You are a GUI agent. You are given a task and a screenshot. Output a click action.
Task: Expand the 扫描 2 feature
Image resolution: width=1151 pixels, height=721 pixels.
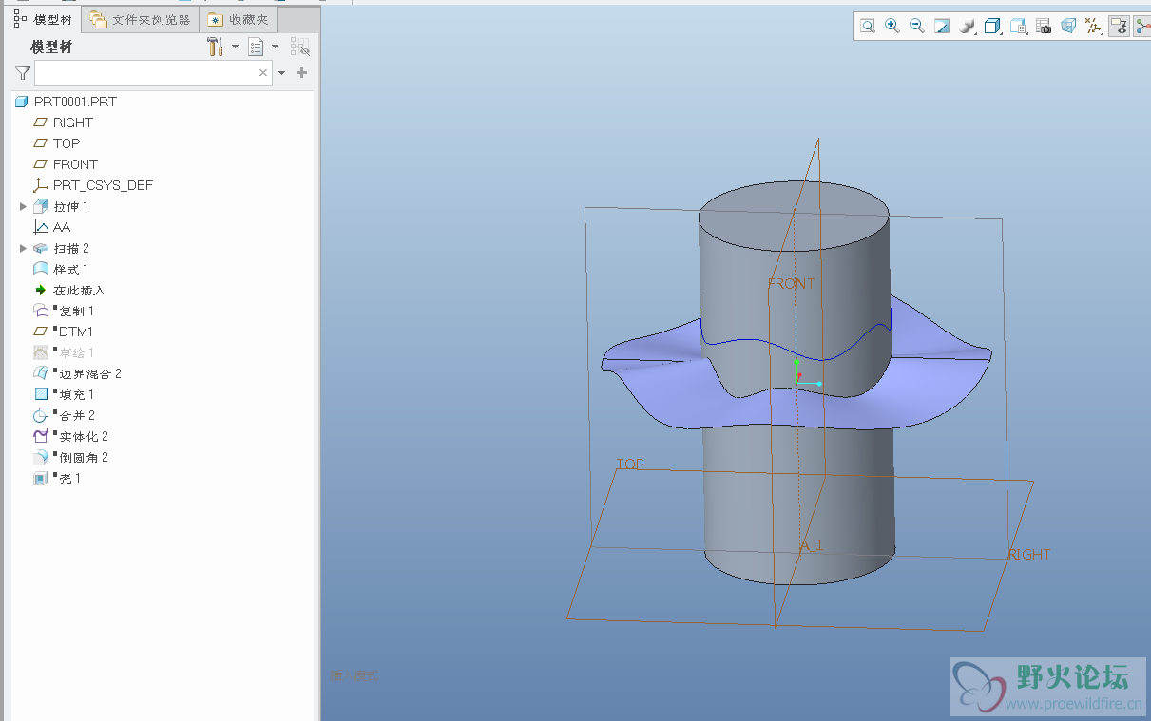pos(24,248)
